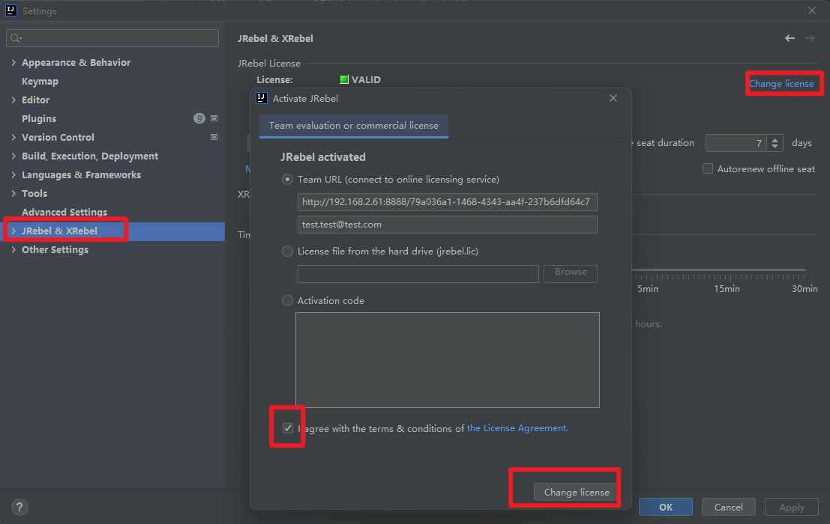This screenshot has width=830, height=524.
Task: Expand the Version Control settings node
Action: pyautogui.click(x=13, y=137)
